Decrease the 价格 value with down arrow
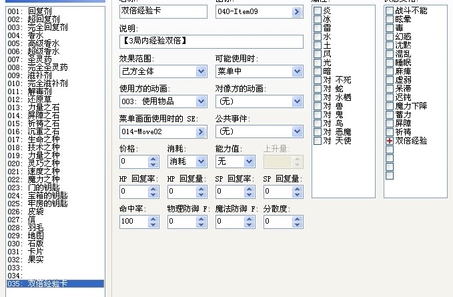Image resolution: width=453 pixels, height=297 pixels. click(153, 165)
